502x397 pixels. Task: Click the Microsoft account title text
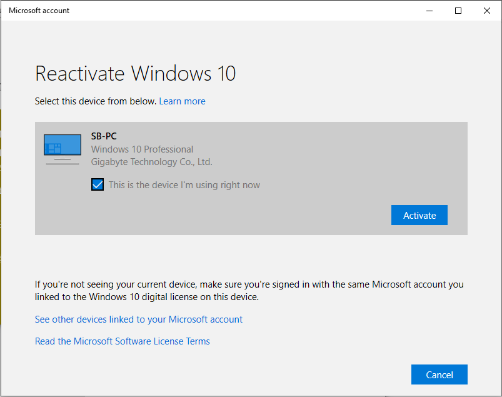click(x=39, y=11)
